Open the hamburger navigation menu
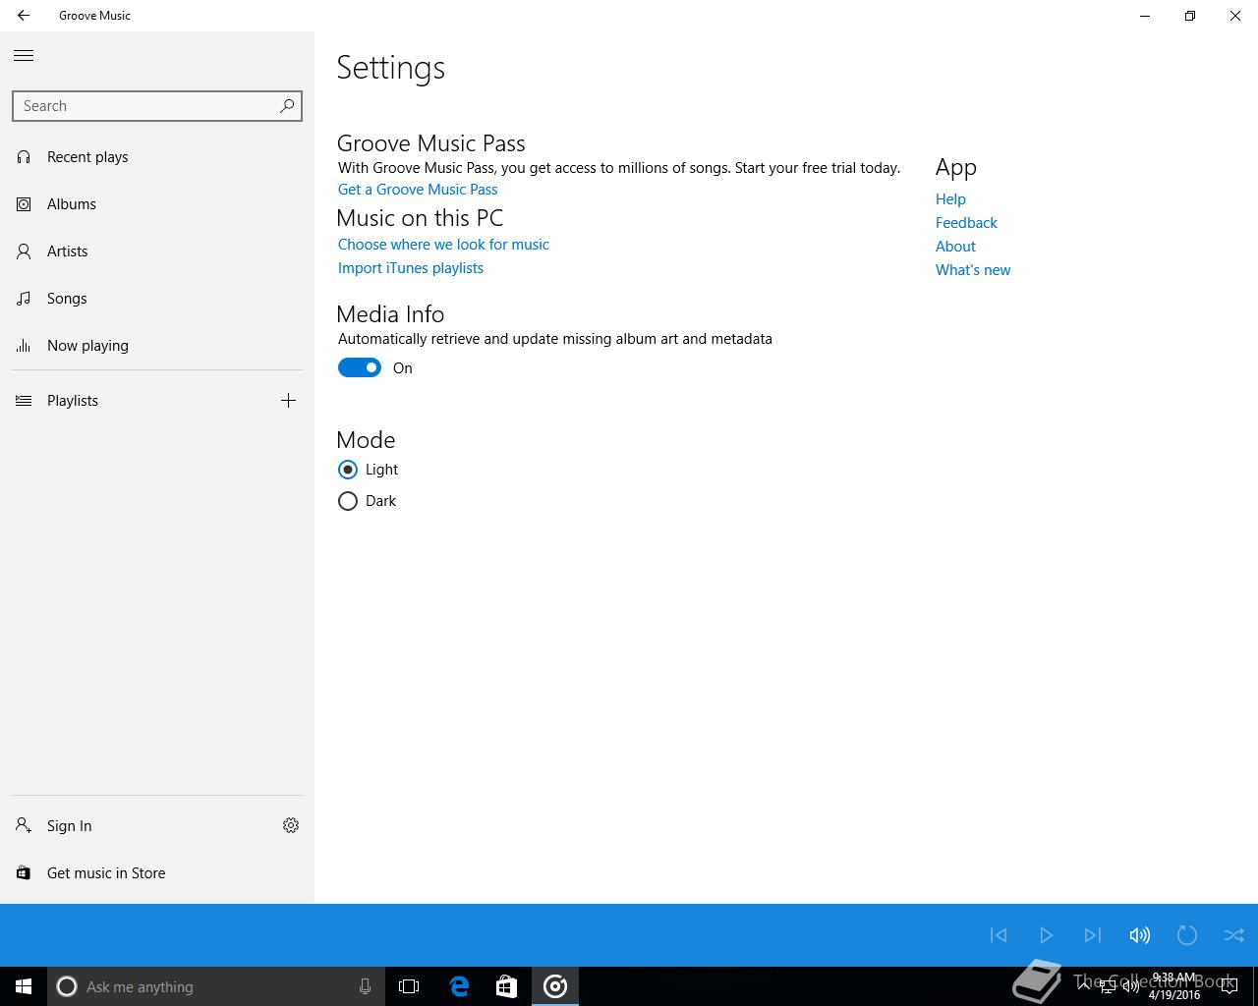1258x1006 pixels. [24, 56]
